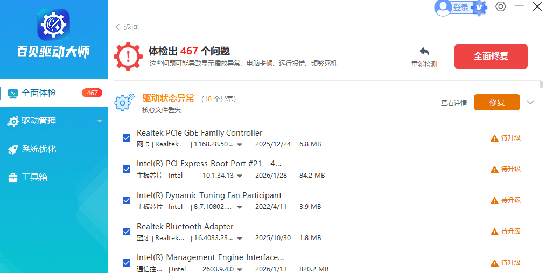Click the 驱动状态异常 gear icon
The image size is (546, 273).
(x=124, y=102)
